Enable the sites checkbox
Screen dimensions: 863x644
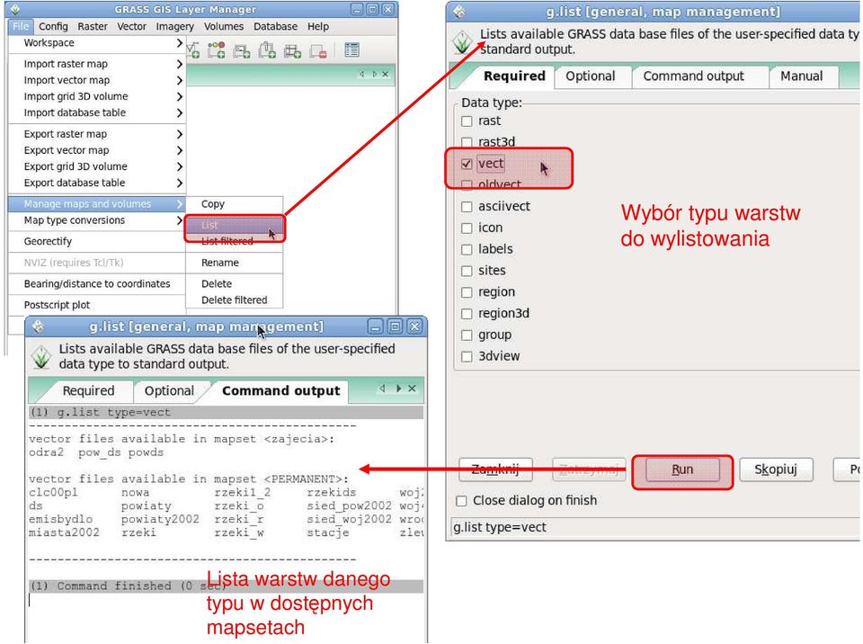click(x=467, y=271)
